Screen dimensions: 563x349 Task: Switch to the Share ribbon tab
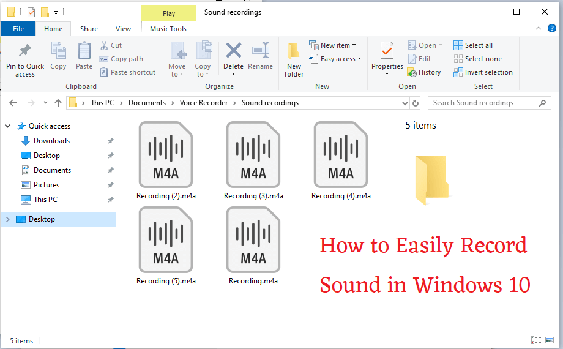89,29
